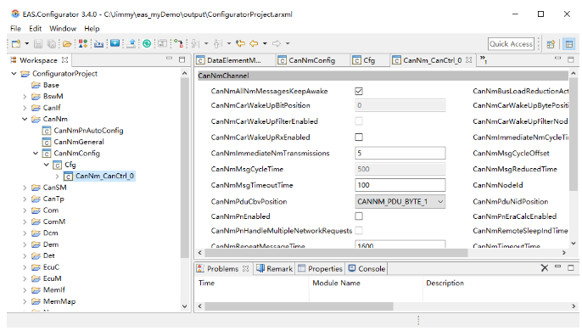Click the colored shapes toolbar icon
The width and height of the screenshot is (582, 331).
click(83, 44)
